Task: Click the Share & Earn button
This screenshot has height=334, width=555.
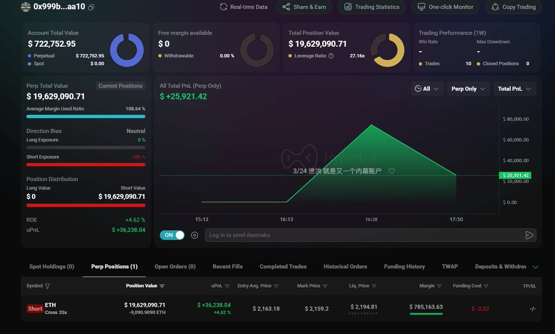Action: pos(304,7)
